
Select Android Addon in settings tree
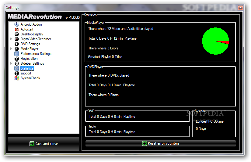pyautogui.click(x=31, y=24)
